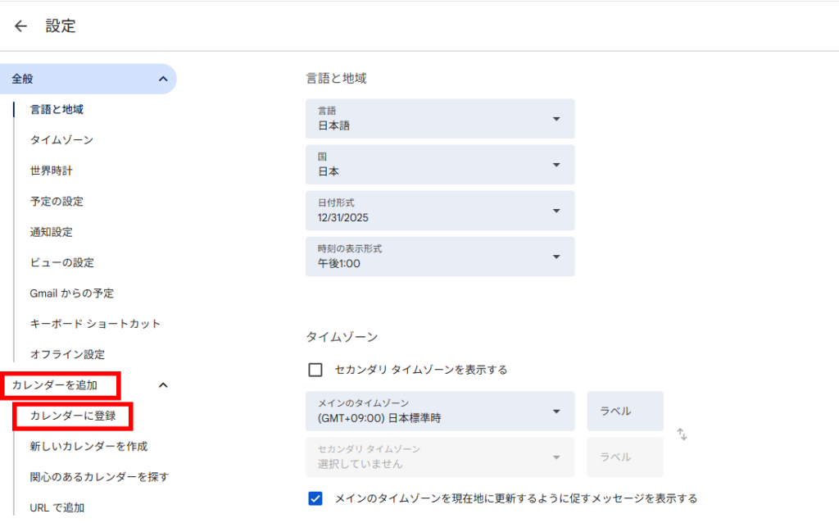This screenshot has width=839, height=523.
Task: Select URL で追加 in the sidebar
Action: pyautogui.click(x=57, y=507)
